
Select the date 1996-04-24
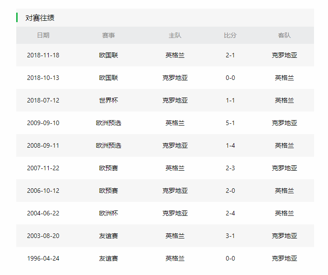coord(43,258)
